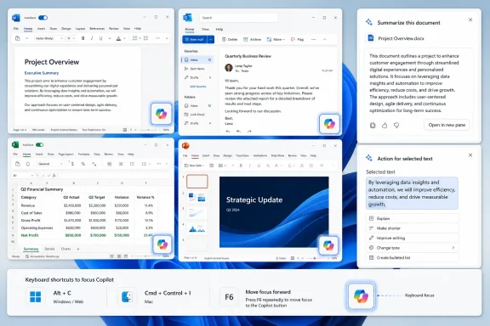Select slide 2 thumbnail in PowerPoint
The image size is (490, 326).
pyautogui.click(x=197, y=197)
